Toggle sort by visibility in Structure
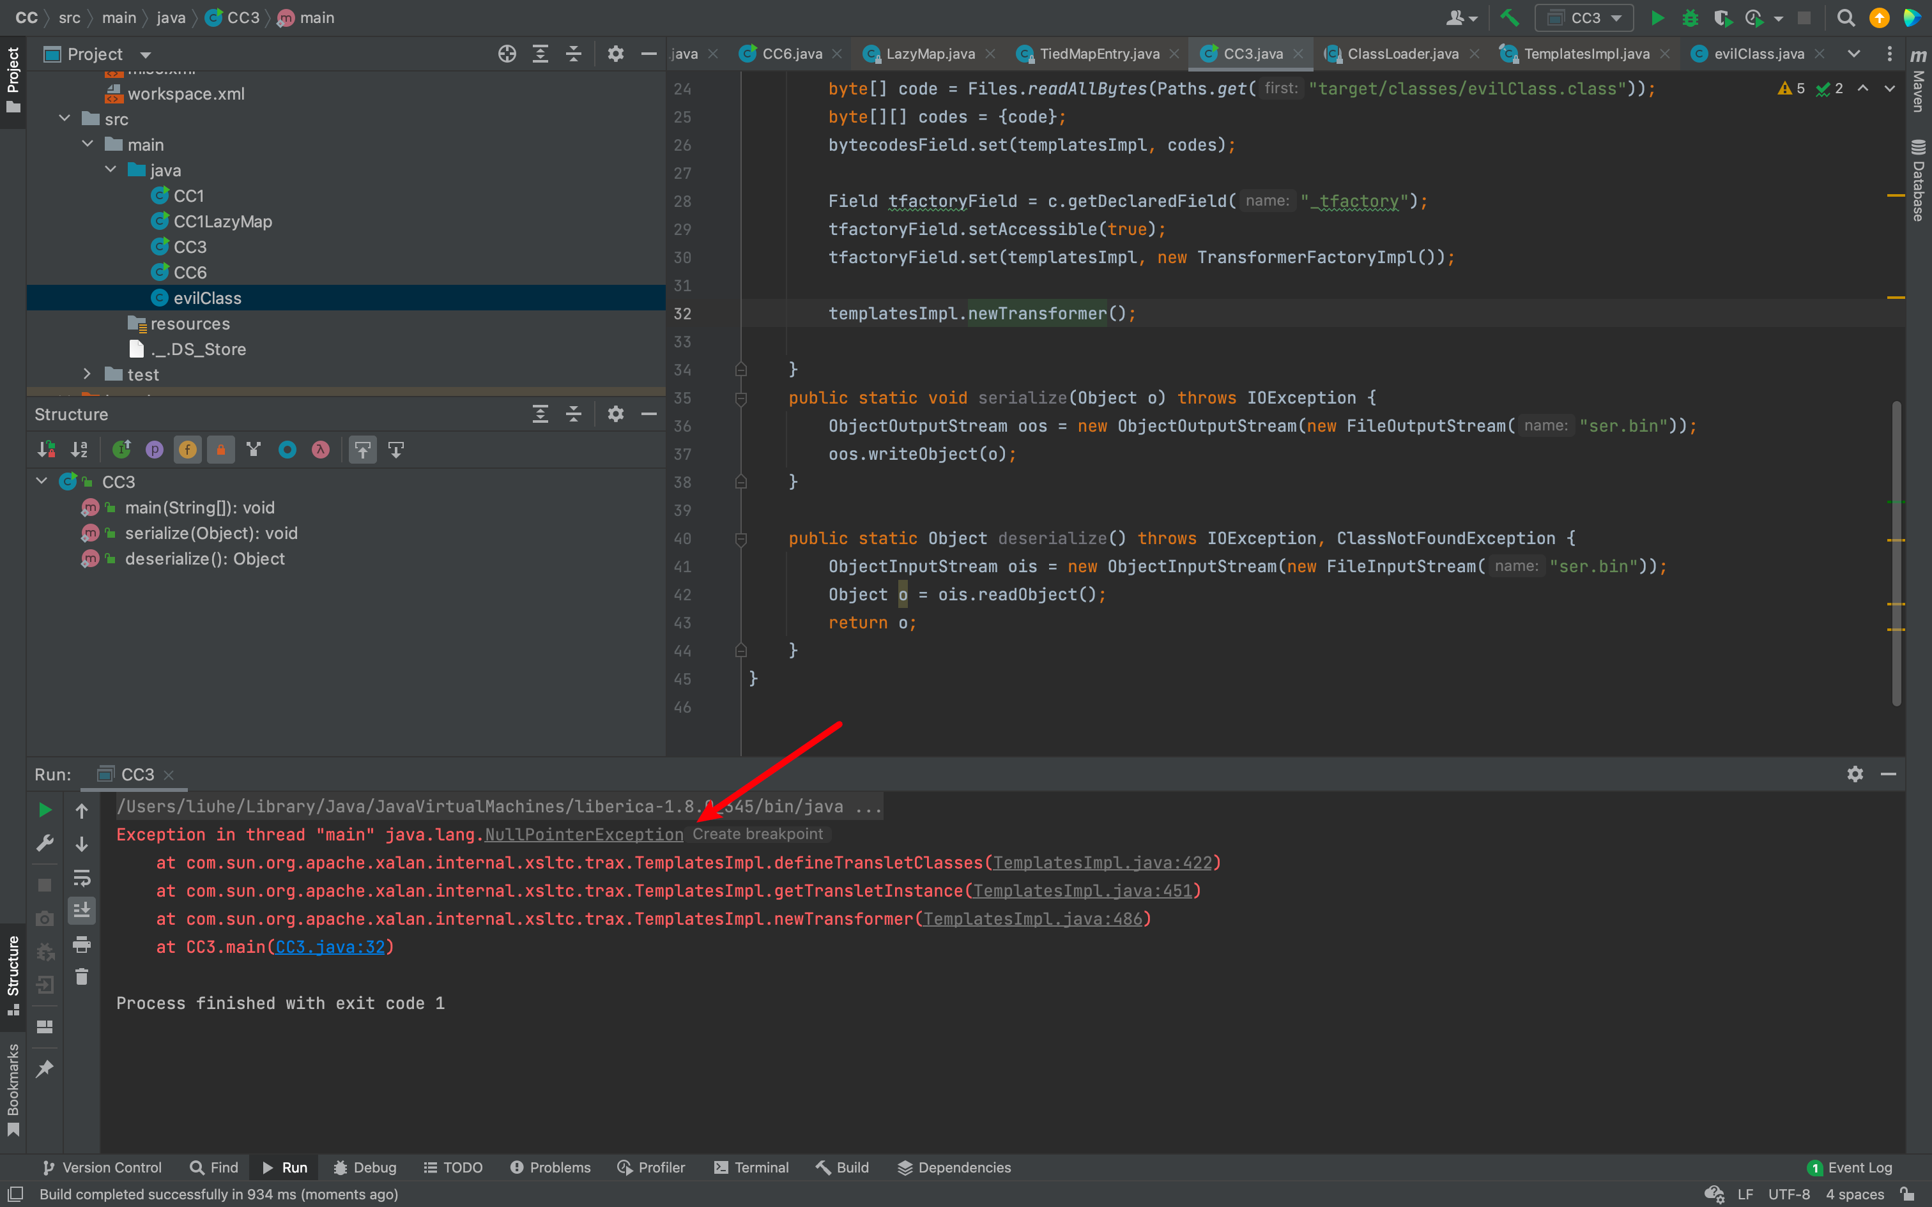 point(46,450)
